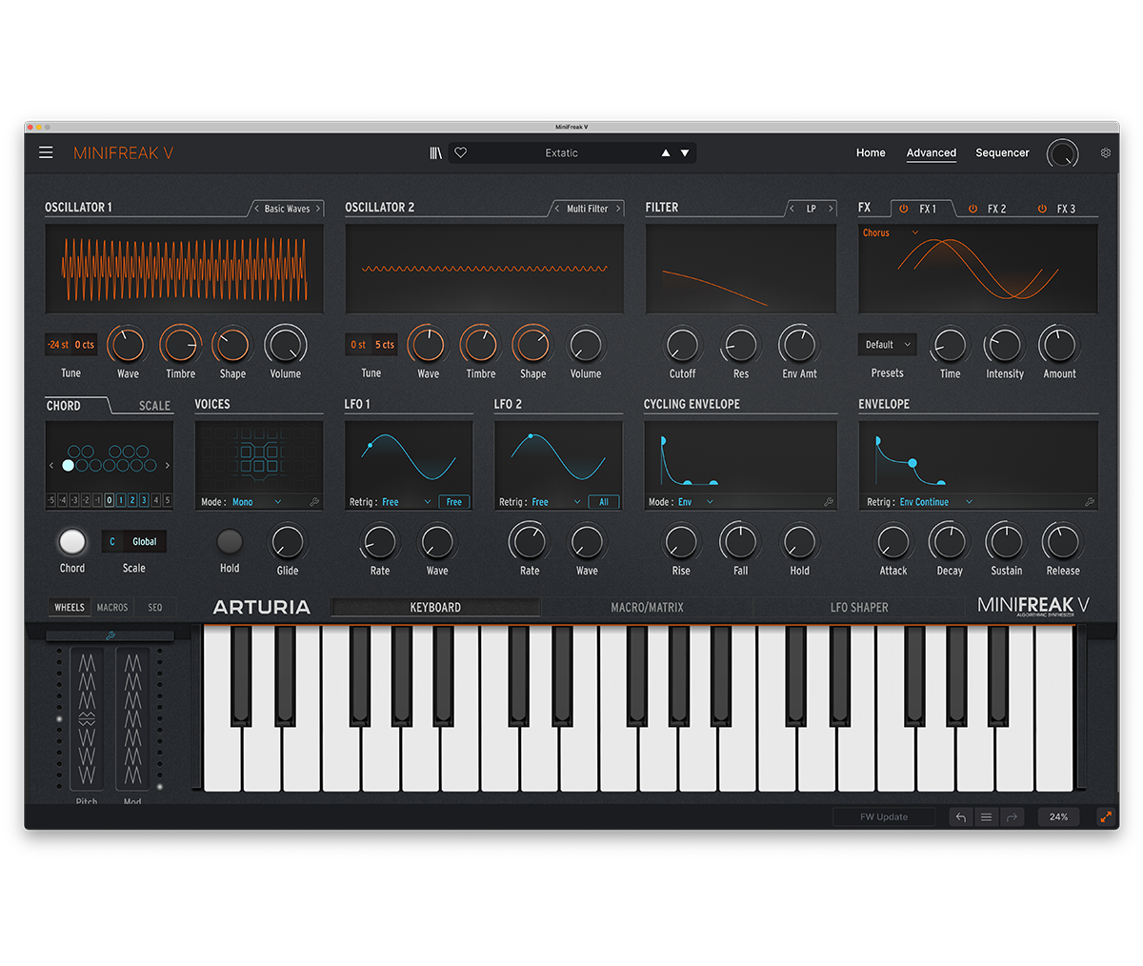Open the Voices Mode Mono dropdown

pyautogui.click(x=257, y=502)
